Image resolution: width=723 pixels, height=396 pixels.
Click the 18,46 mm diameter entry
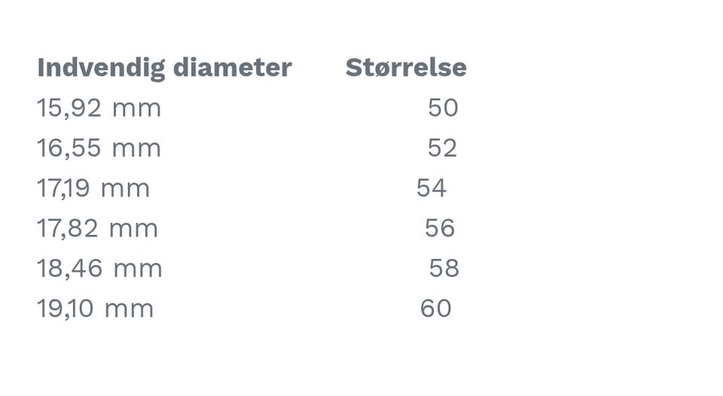[99, 269]
